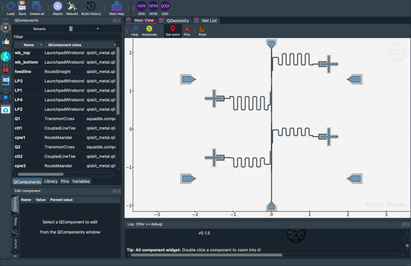The width and height of the screenshot is (411, 266).
Task: Select the cpw1 RouteMeander row
Action: 65,138
